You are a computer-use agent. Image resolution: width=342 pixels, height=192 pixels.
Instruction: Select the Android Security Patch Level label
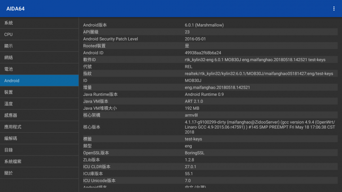[110, 39]
